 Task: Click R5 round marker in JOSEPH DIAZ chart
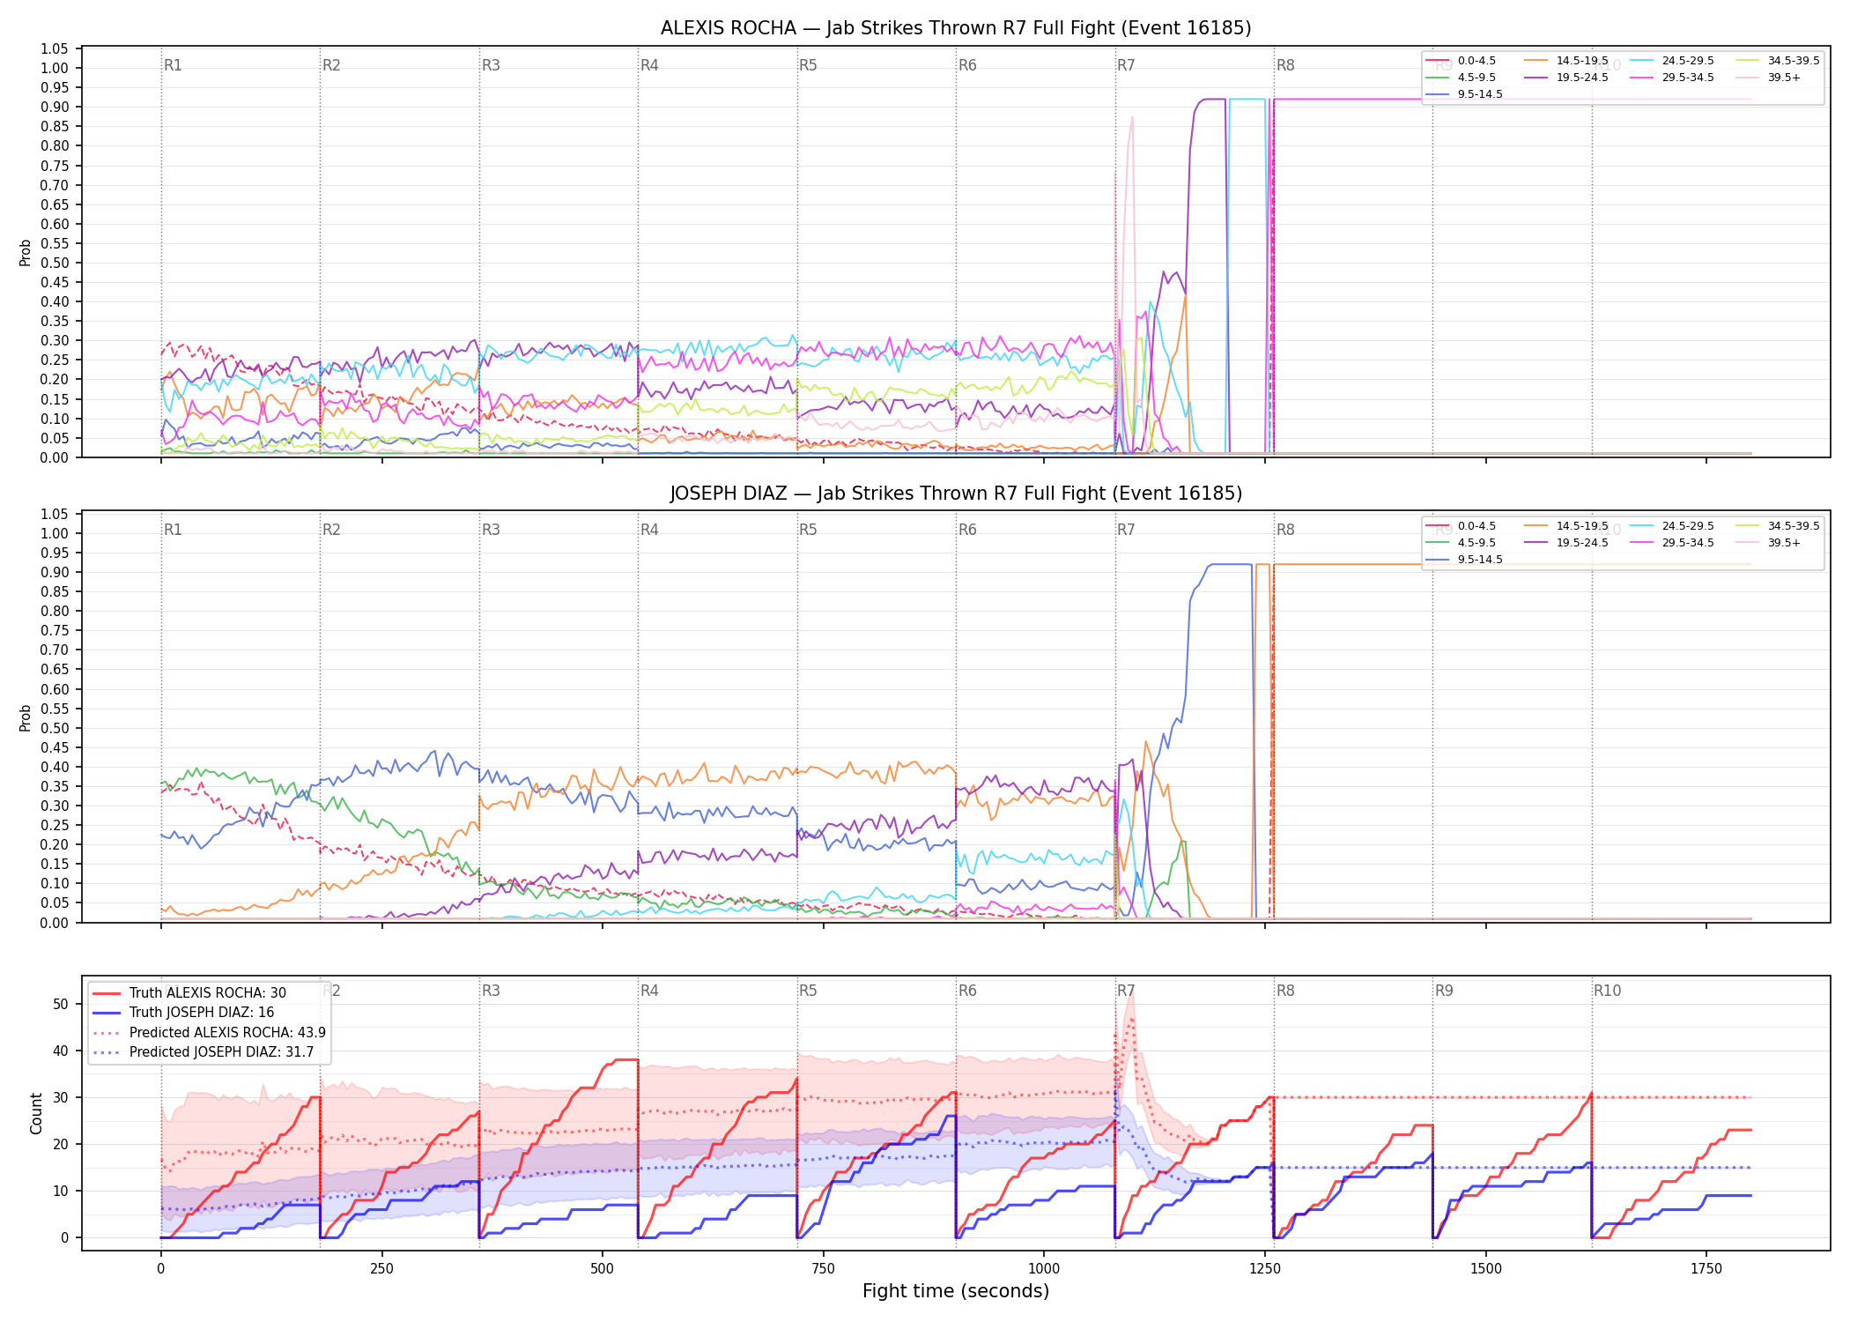(808, 530)
